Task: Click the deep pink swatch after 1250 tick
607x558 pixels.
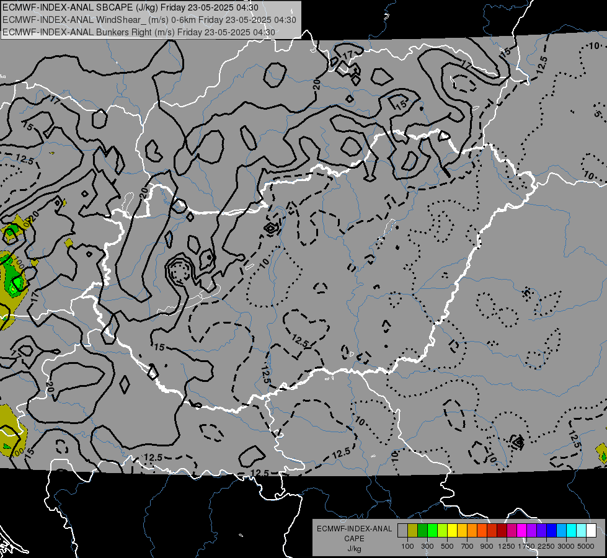Action: pyautogui.click(x=512, y=530)
